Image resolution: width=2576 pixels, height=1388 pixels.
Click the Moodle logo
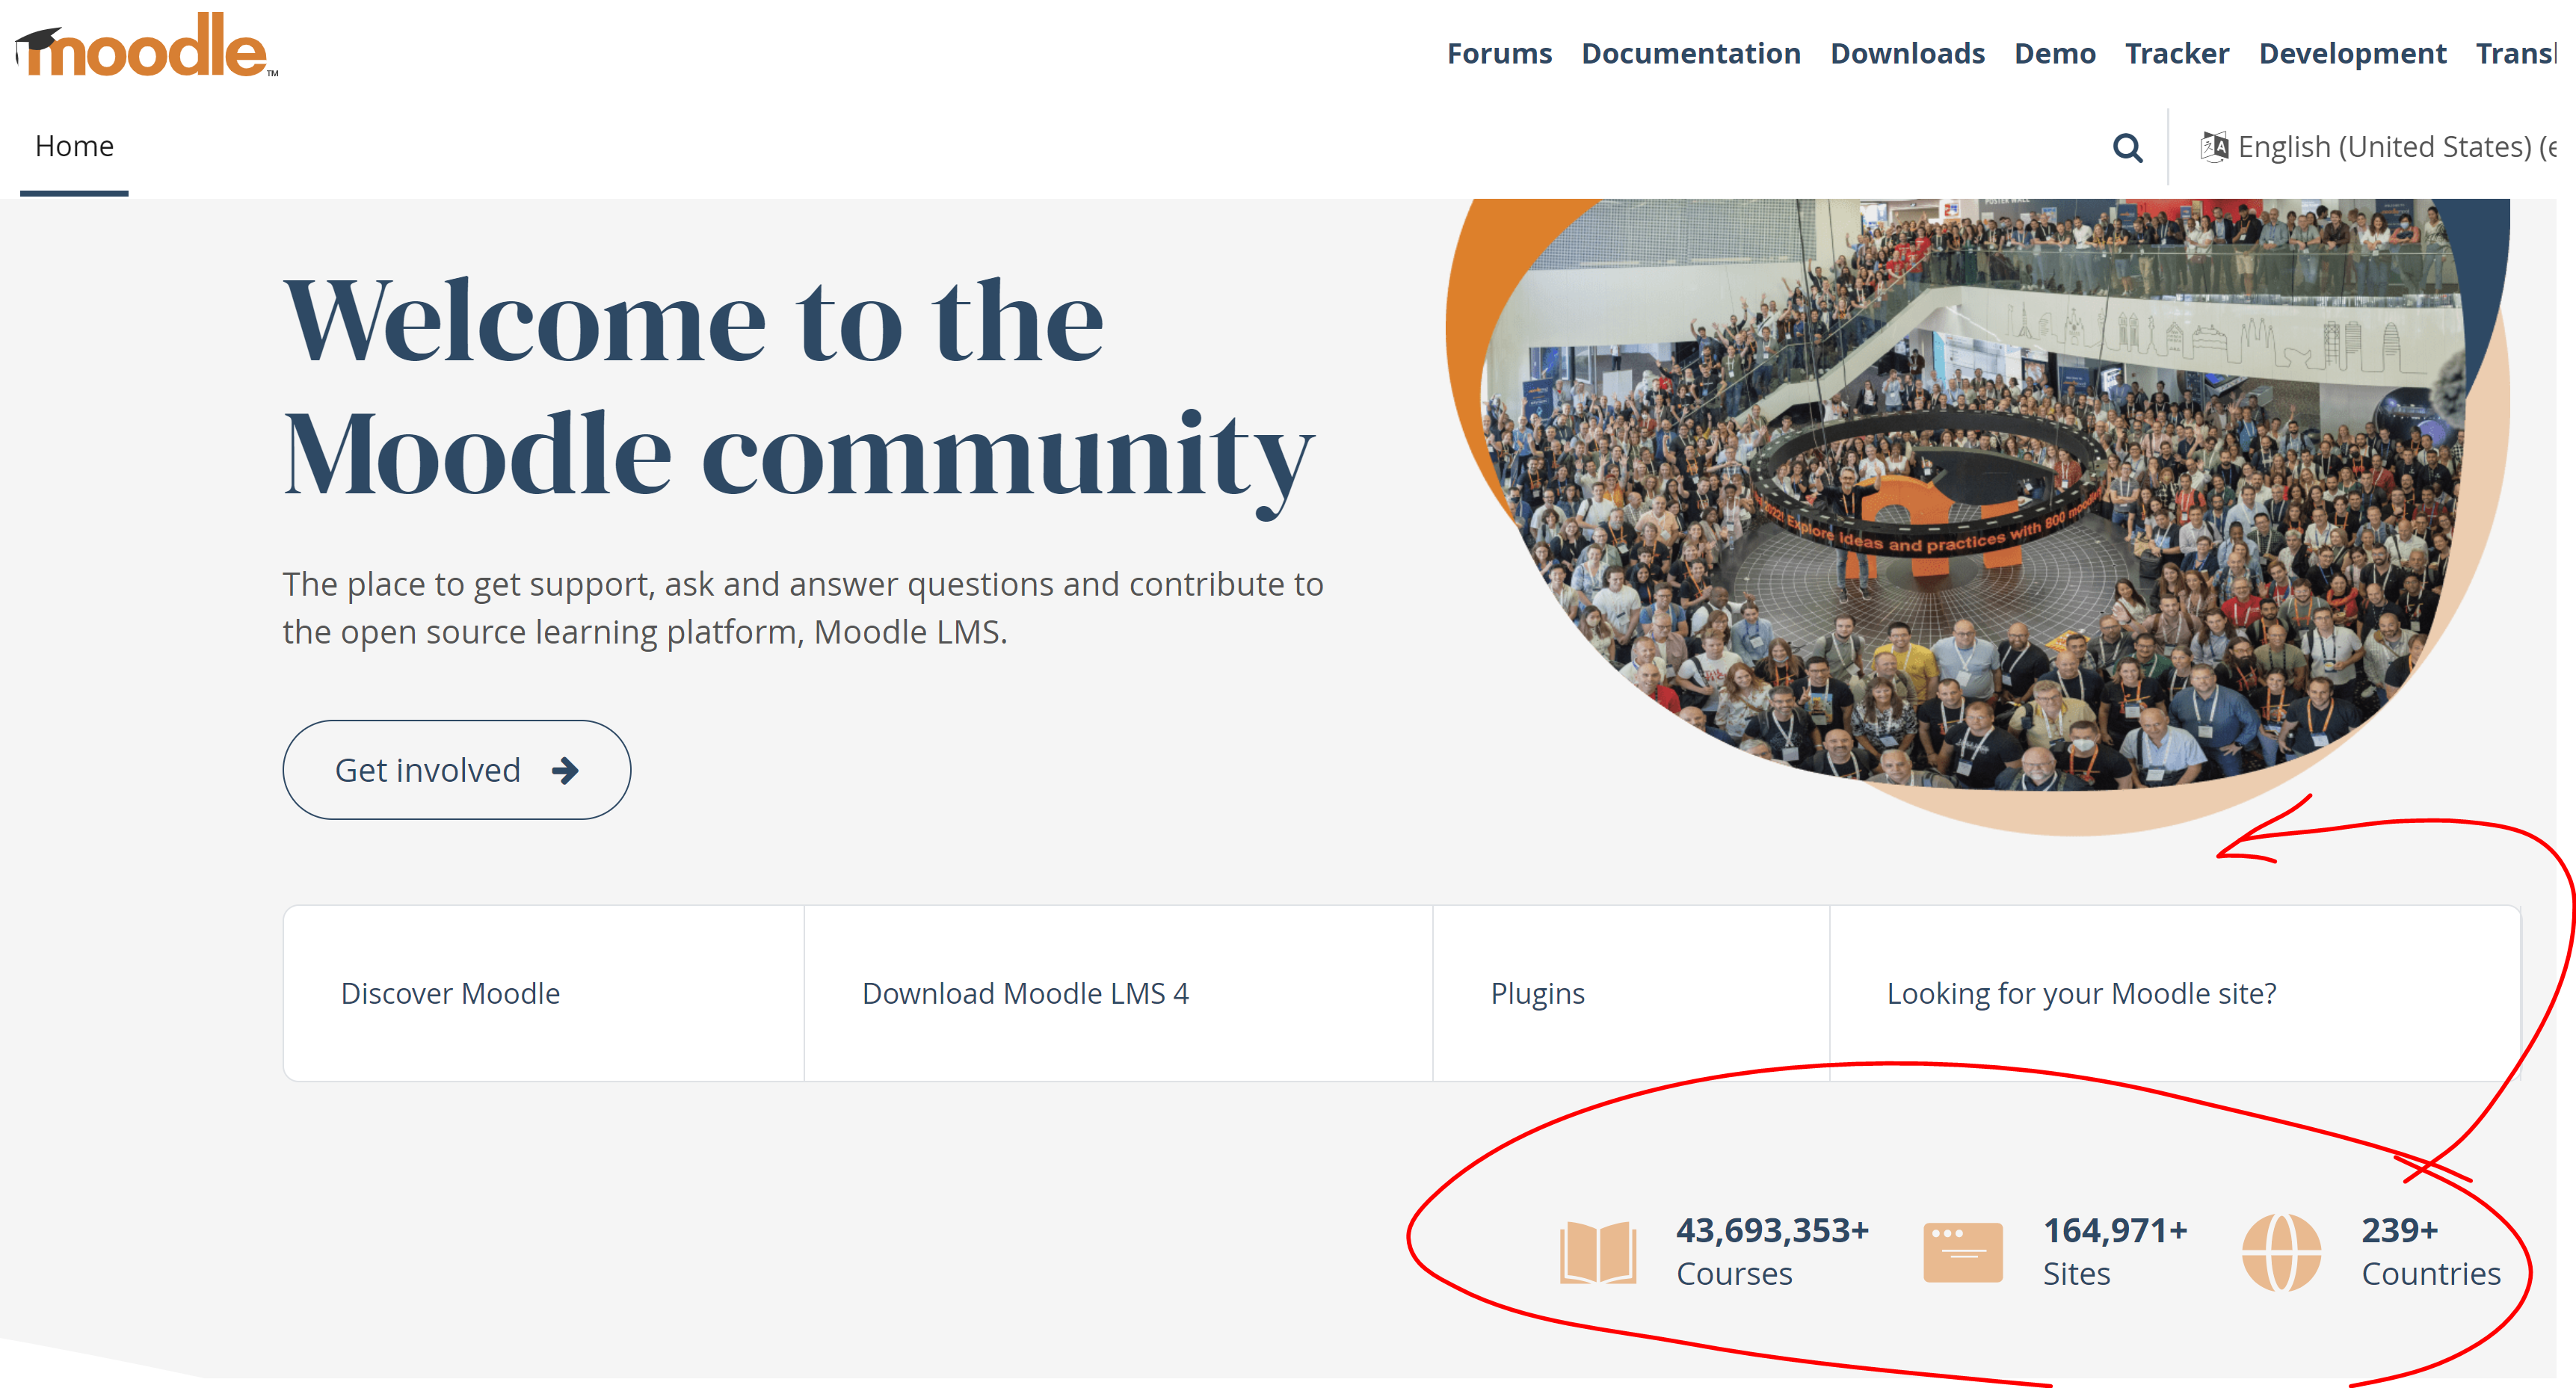coord(146,45)
